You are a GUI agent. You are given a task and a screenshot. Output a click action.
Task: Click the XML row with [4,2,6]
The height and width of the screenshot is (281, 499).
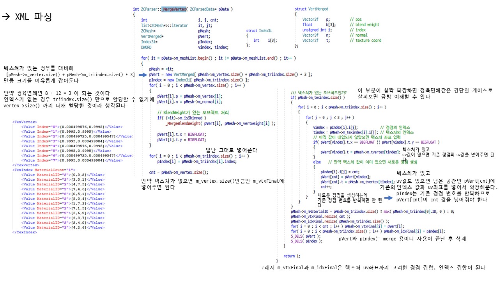coord(63,227)
